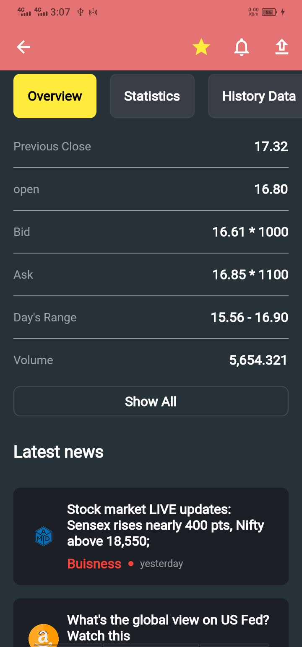This screenshot has height=647, width=302.
Task: Tap the share upload icon
Action: (282, 47)
